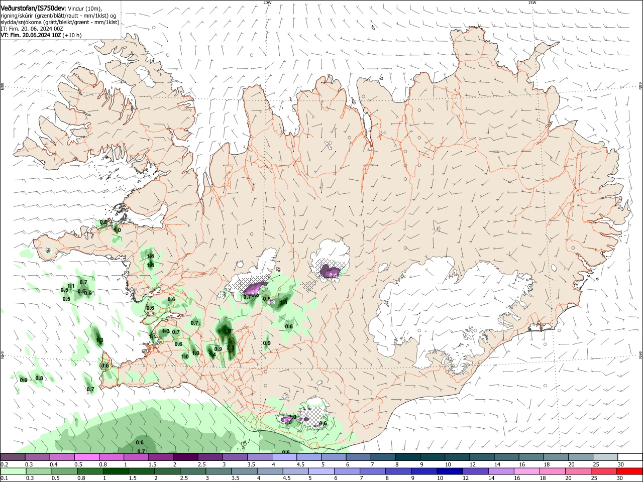Click the initial time line 'IT: Fim. 20. 06. 2024 00Z'

pos(32,29)
